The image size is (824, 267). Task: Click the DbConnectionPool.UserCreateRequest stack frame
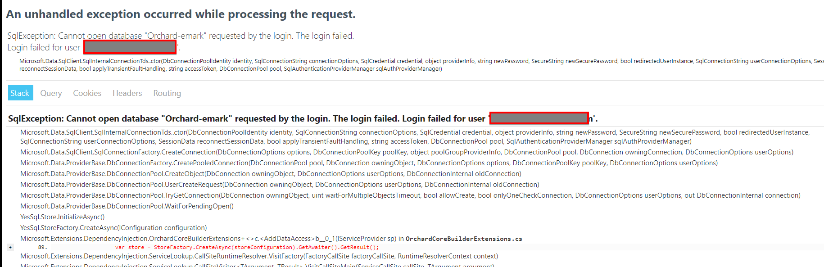tap(180, 184)
